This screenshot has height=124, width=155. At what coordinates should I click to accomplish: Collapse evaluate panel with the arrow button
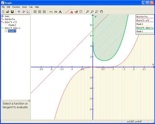coord(29,100)
